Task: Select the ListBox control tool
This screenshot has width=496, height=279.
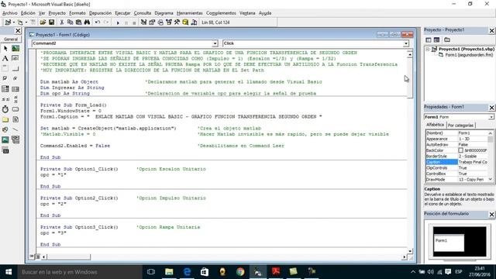Action: 15,89
